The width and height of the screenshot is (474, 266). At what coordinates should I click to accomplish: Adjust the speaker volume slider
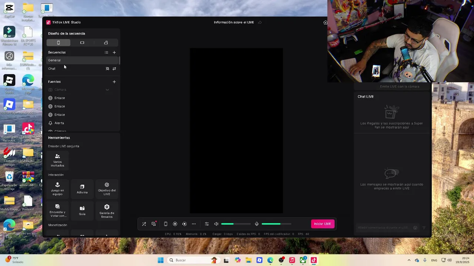236,224
